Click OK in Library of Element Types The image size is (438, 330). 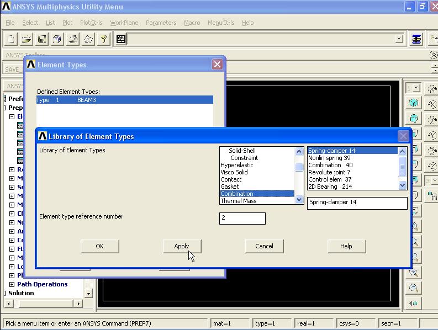(x=100, y=246)
